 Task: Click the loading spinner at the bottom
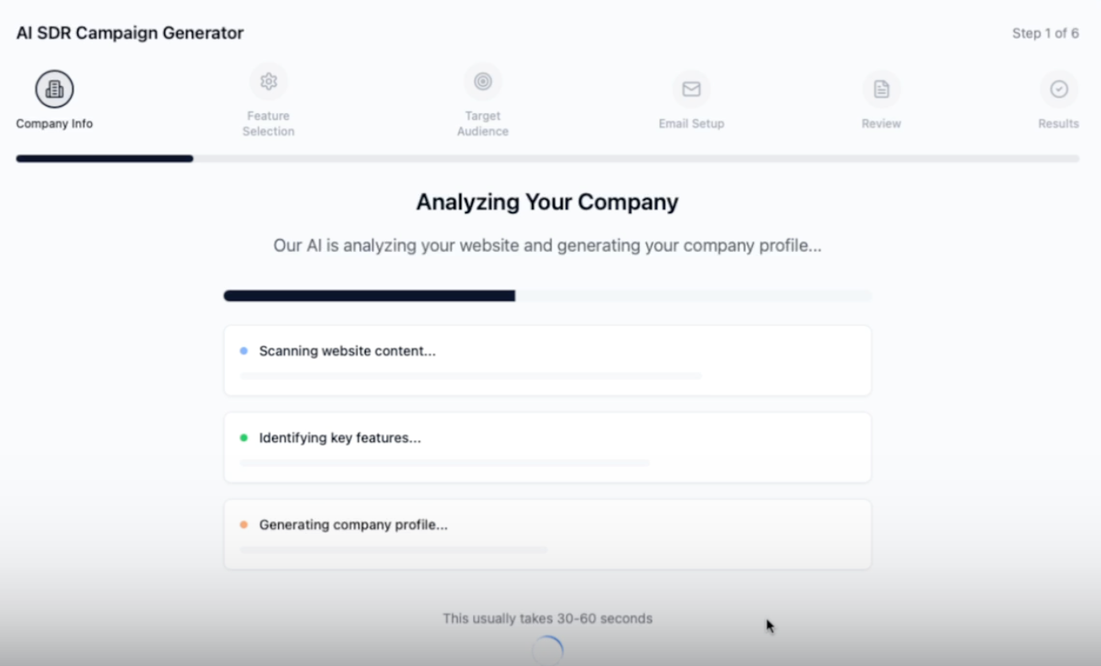coord(548,650)
